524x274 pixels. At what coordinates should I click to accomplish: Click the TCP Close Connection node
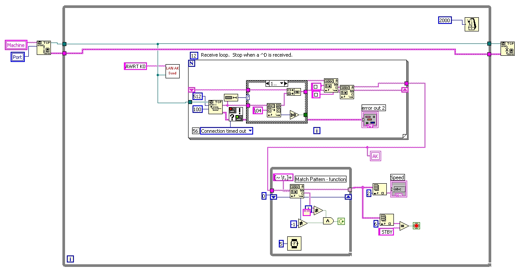click(507, 48)
